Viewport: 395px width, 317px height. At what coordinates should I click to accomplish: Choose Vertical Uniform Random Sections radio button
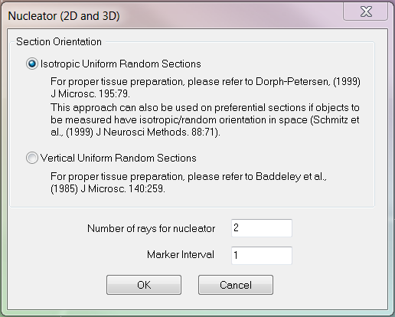32,158
